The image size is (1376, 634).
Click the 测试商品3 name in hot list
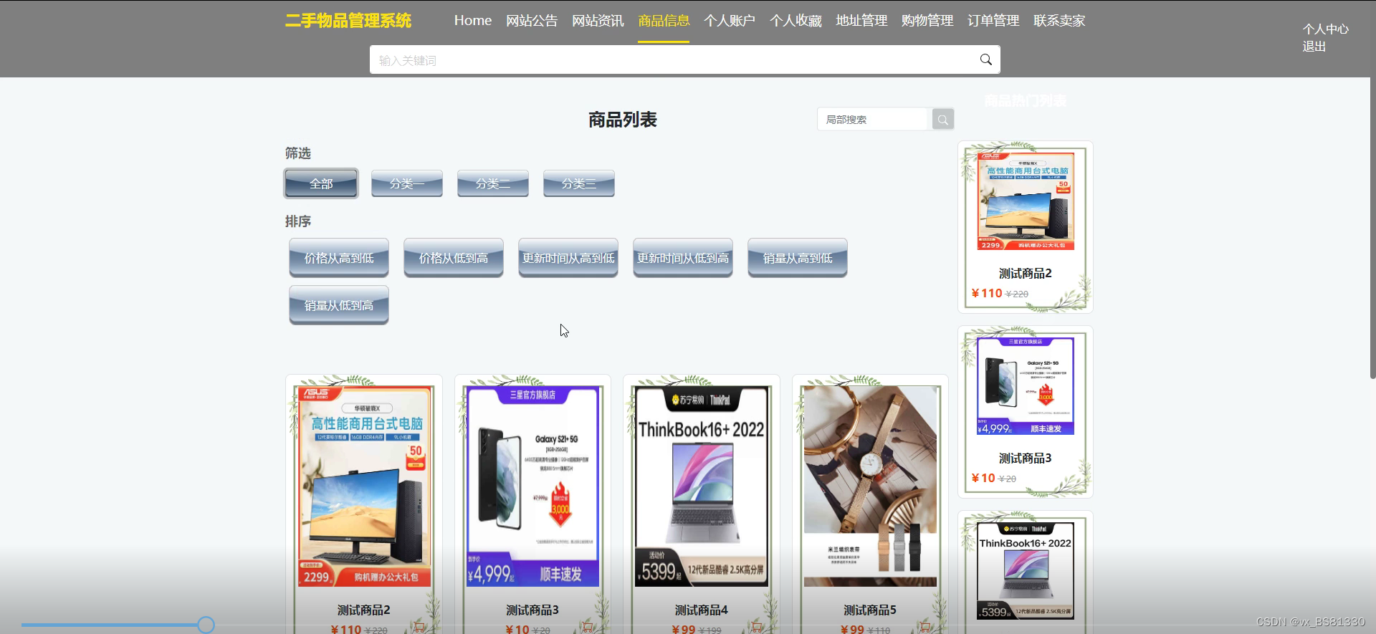[1026, 458]
